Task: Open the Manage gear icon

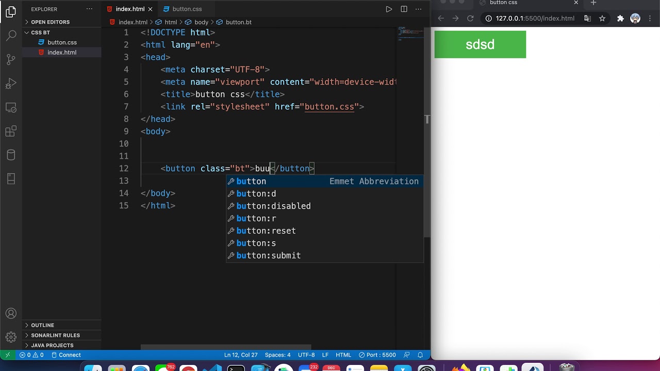Action: [x=11, y=338]
